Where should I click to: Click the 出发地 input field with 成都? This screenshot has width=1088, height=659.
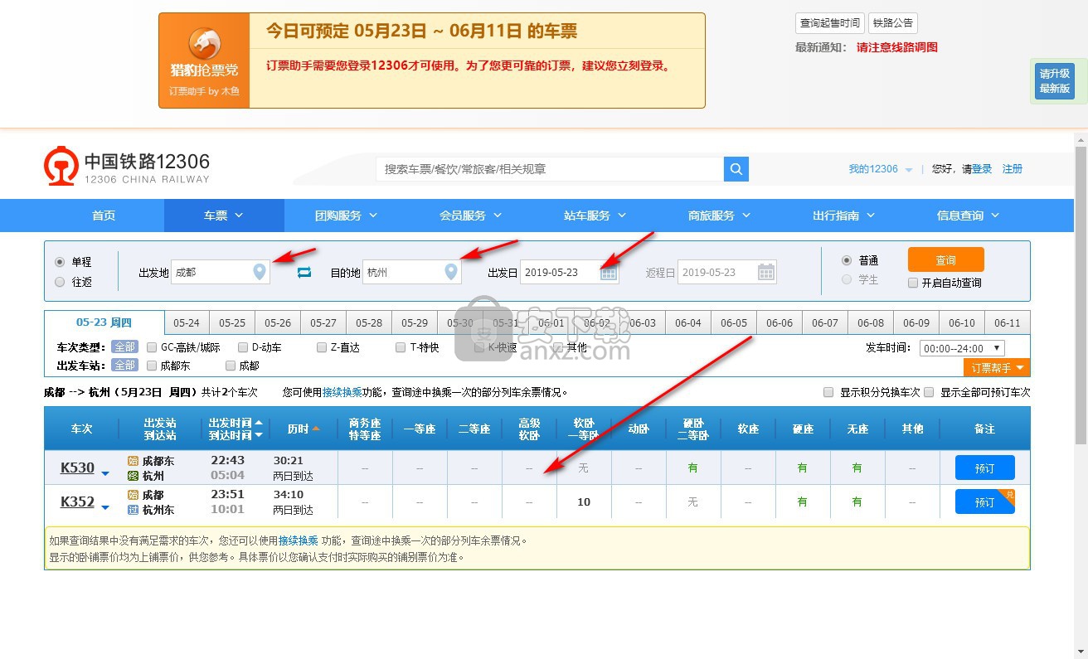click(221, 272)
